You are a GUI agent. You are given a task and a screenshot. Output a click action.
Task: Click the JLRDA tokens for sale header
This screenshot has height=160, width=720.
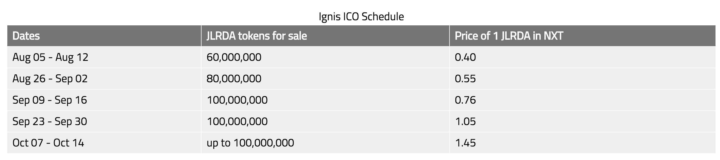pos(257,36)
